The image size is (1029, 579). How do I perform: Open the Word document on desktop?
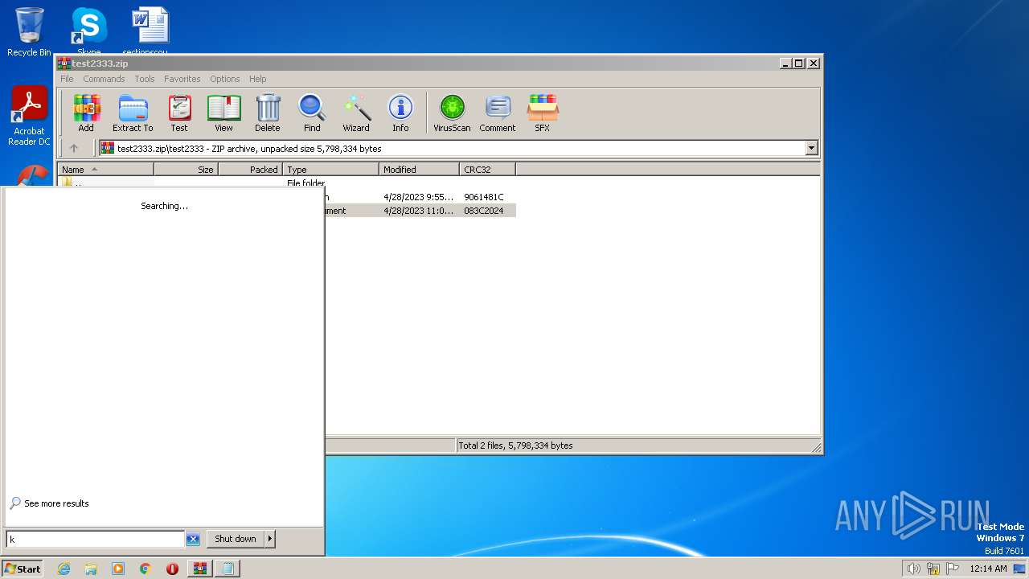150,31
